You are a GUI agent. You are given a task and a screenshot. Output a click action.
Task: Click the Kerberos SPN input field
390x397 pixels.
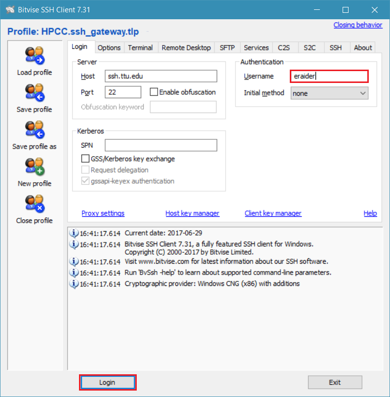(161, 145)
